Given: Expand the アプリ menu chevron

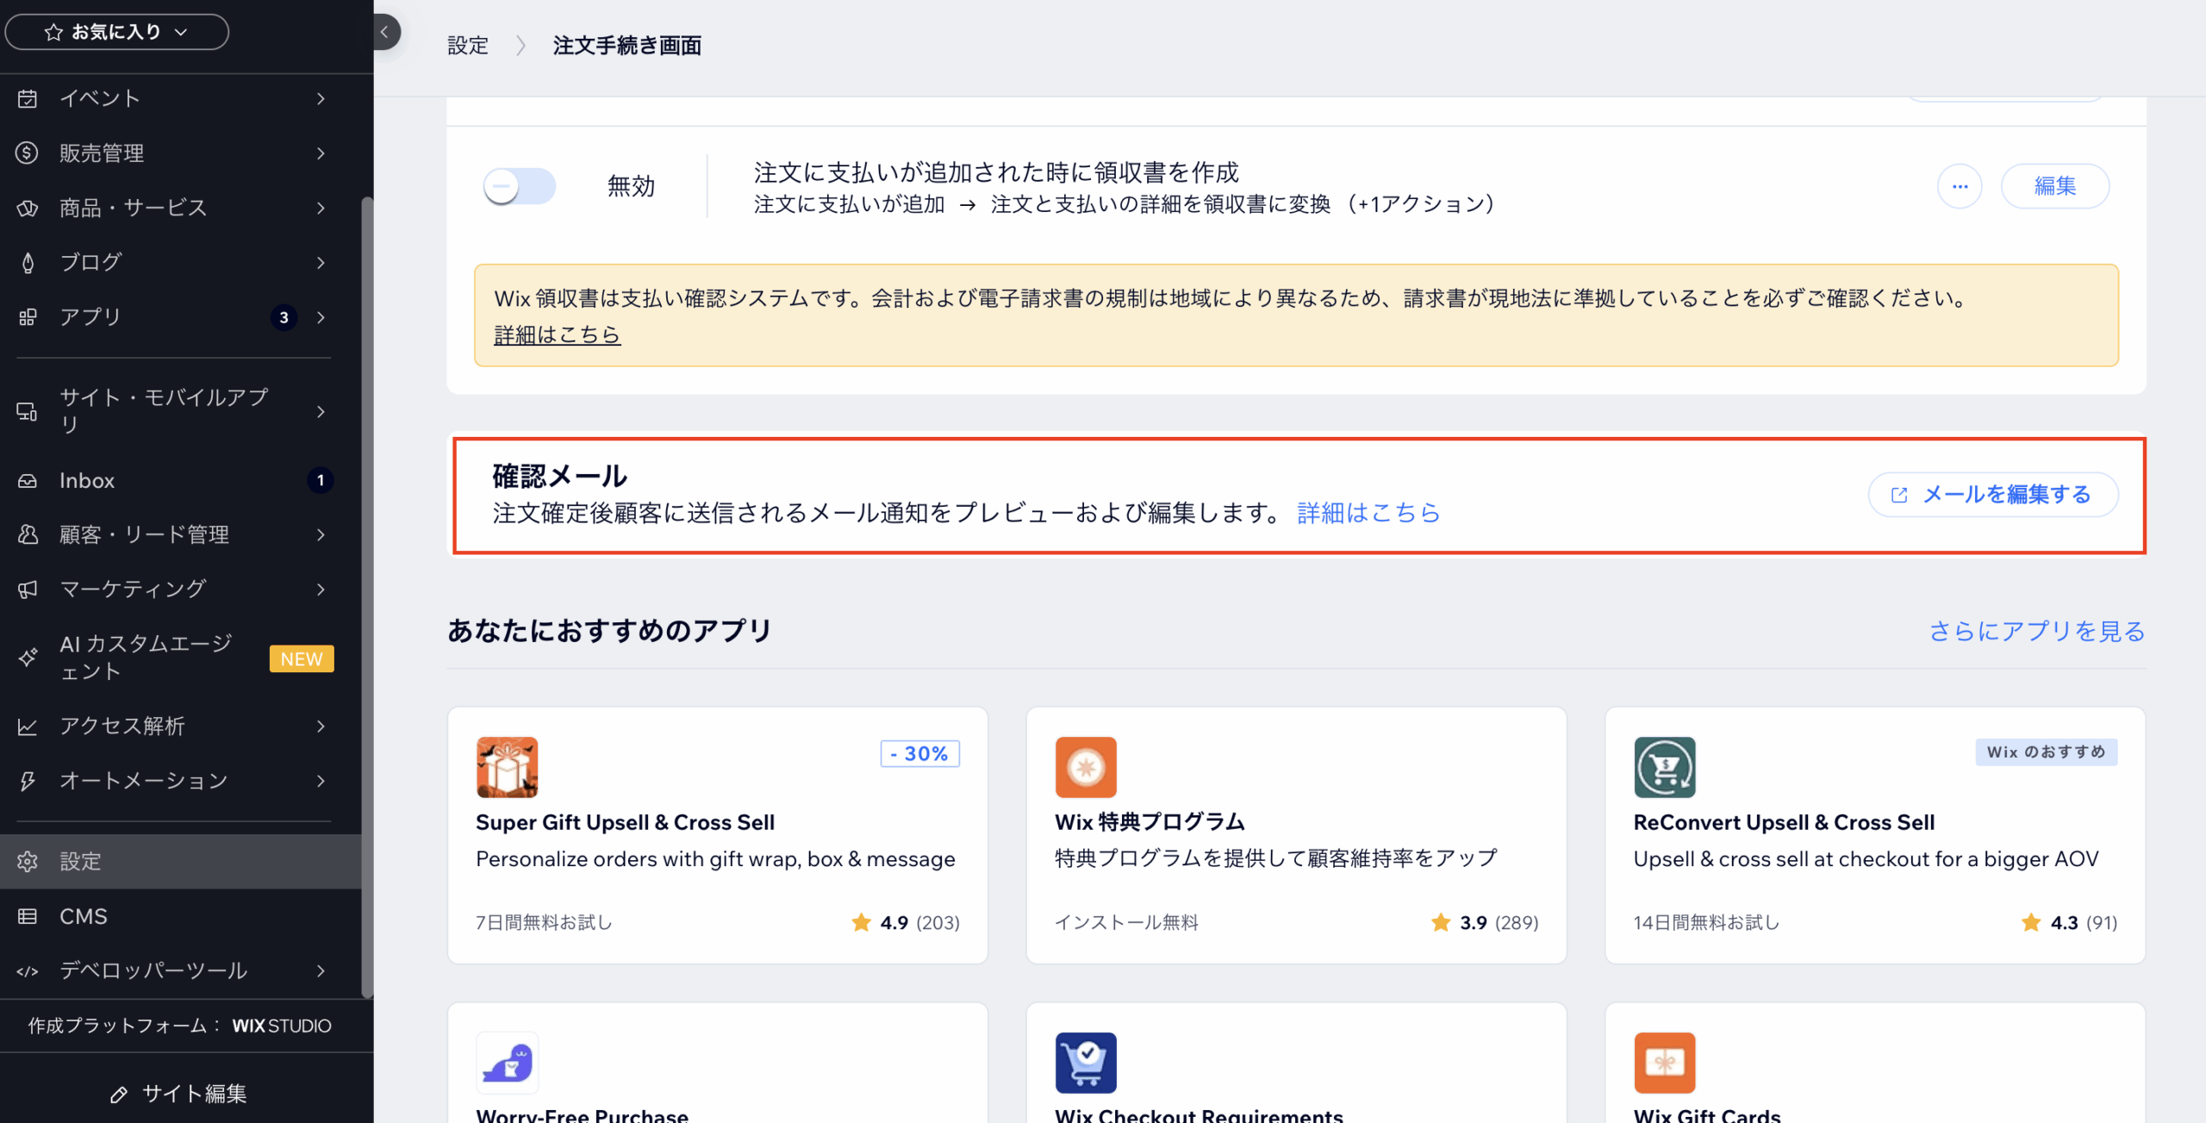Looking at the screenshot, I should (321, 318).
